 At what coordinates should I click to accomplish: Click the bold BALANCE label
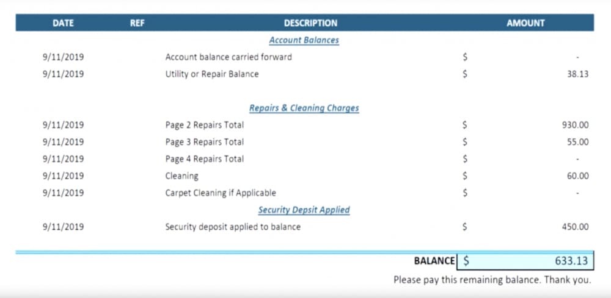(x=434, y=261)
